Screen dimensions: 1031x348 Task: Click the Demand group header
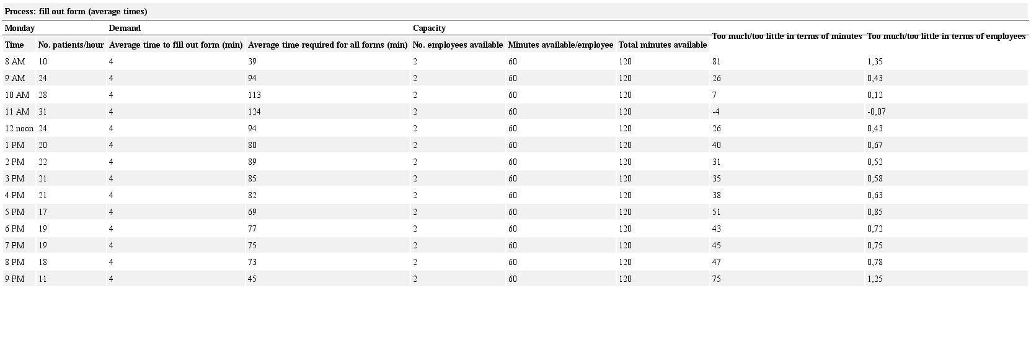click(125, 28)
